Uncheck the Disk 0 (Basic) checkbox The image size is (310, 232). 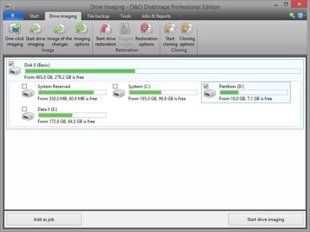(x=11, y=64)
